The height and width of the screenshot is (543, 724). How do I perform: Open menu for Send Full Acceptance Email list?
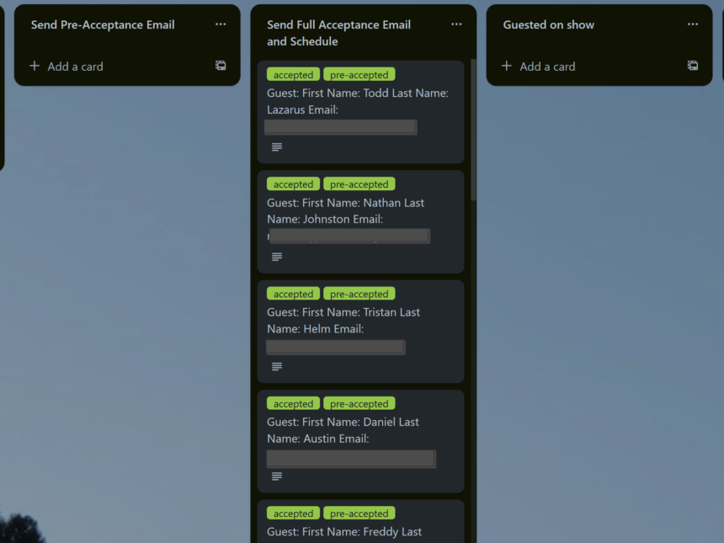point(456,24)
